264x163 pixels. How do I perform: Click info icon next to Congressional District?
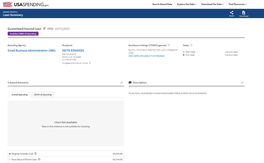[x=90, y=62]
